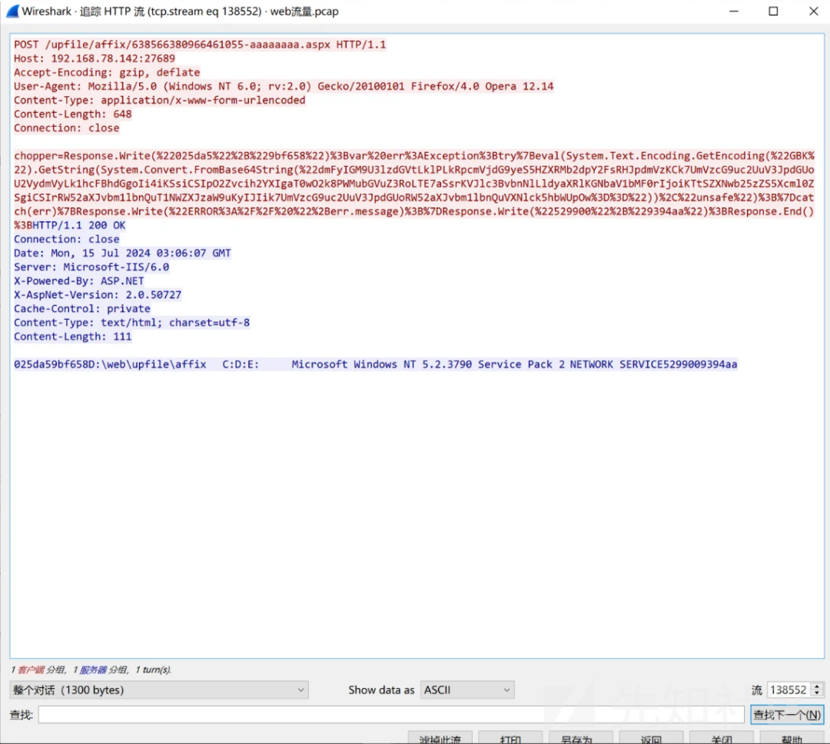This screenshot has width=830, height=744.
Task: Click the 关闭 close button at bottom
Action: pos(722,738)
